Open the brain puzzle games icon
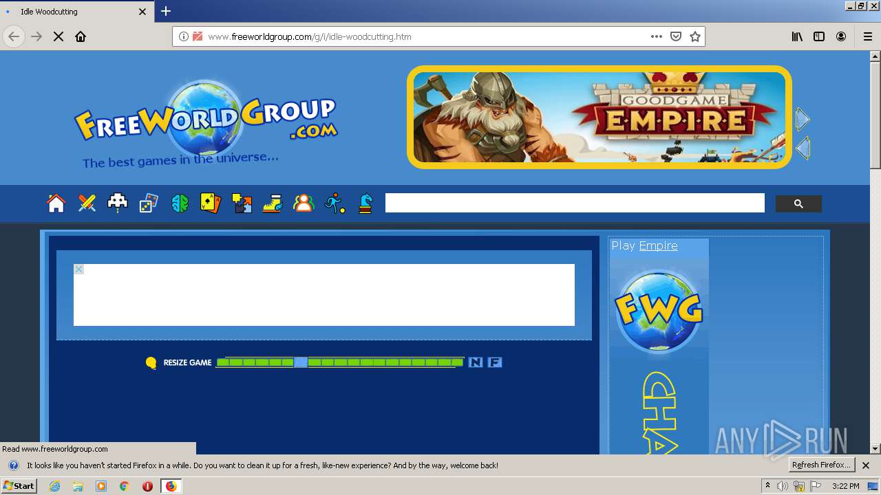The width and height of the screenshot is (881, 495). (180, 203)
